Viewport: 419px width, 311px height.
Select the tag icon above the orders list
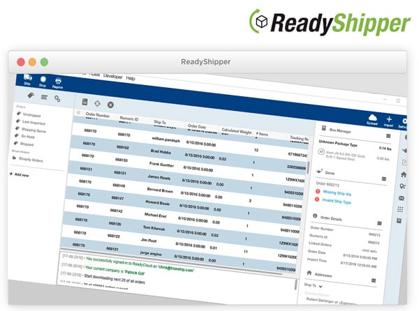(x=31, y=95)
